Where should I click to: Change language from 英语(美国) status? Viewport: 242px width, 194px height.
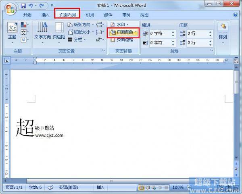(x=68, y=188)
